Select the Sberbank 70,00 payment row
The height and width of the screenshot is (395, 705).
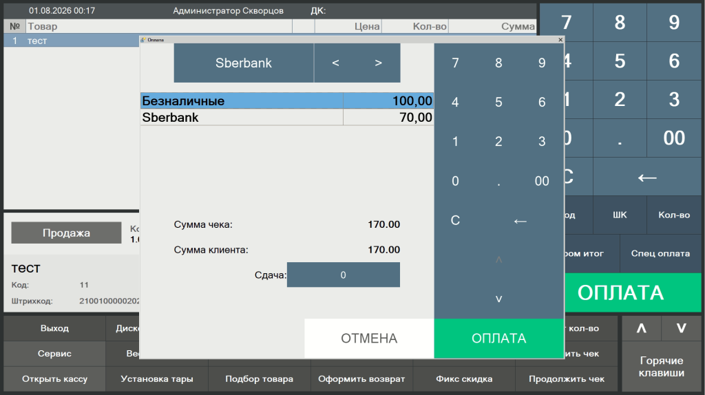click(287, 117)
